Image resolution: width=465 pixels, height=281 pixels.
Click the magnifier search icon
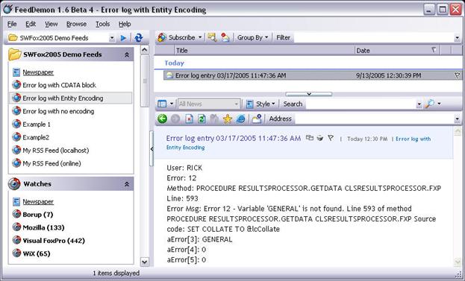pos(430,104)
